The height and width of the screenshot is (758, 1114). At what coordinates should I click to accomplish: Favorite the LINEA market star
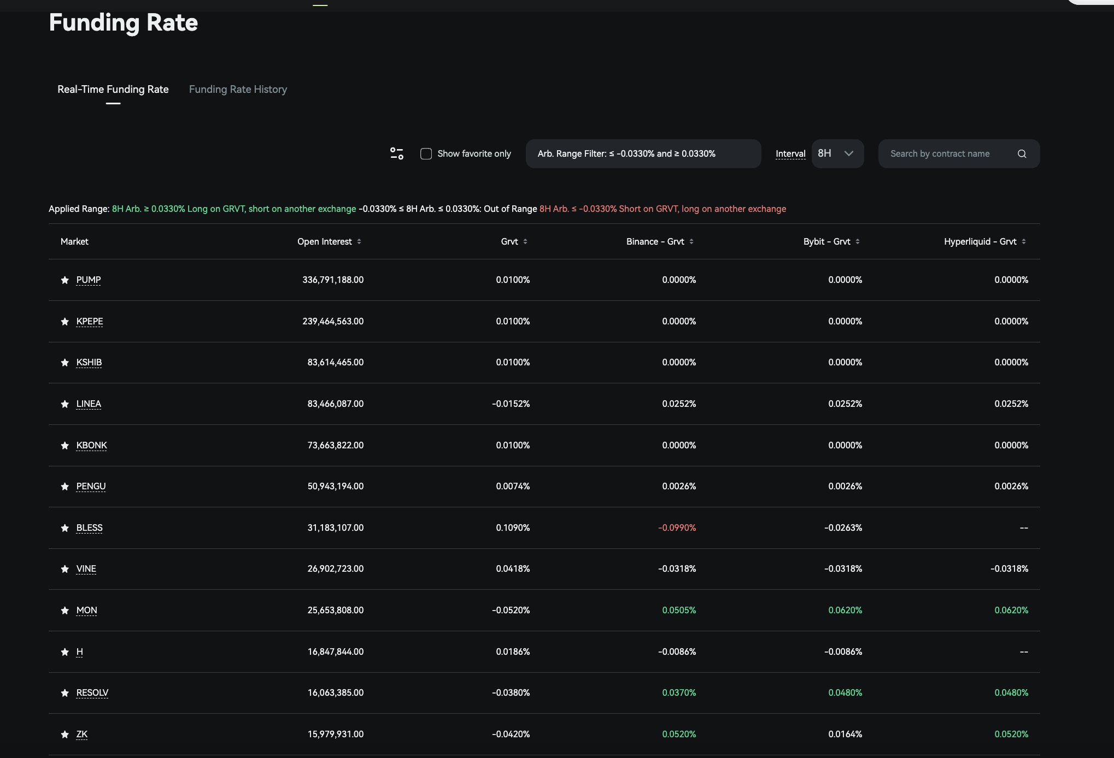pyautogui.click(x=65, y=404)
